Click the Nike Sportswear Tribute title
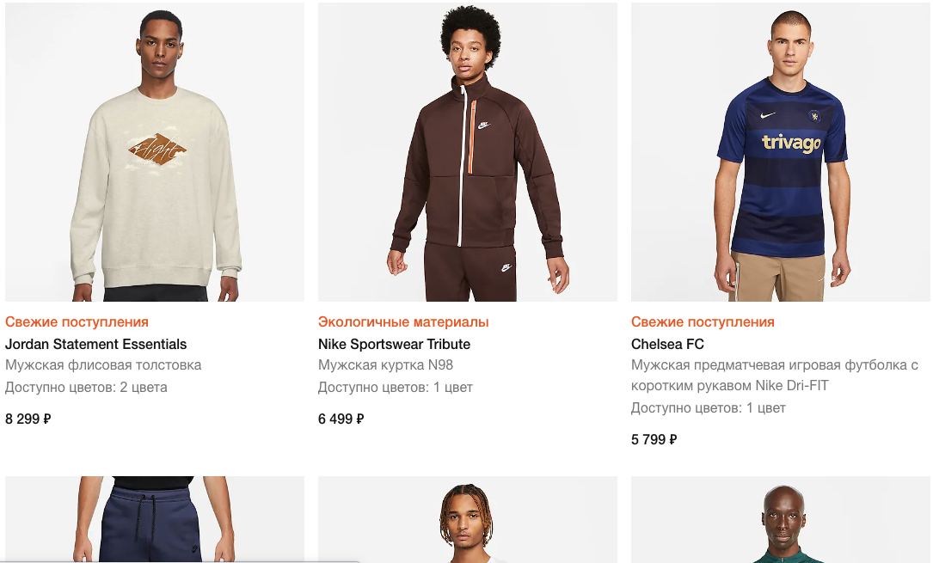933x563 pixels. (x=394, y=344)
